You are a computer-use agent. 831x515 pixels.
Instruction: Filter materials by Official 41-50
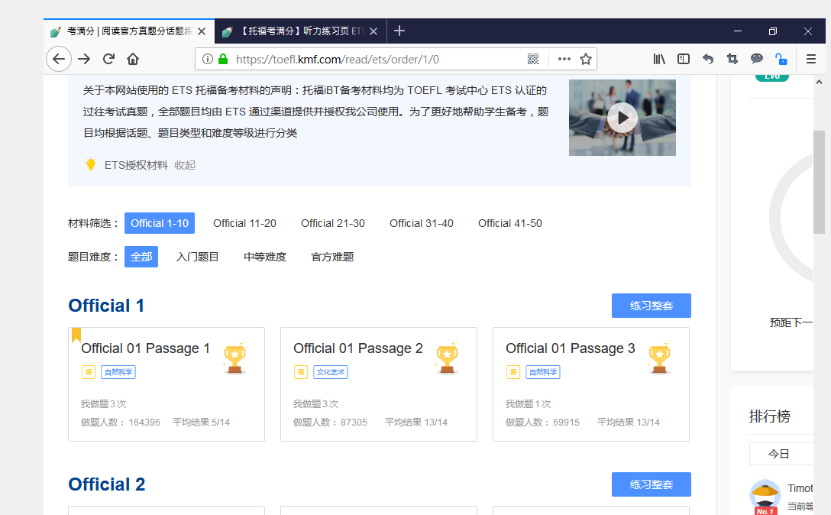(x=510, y=223)
